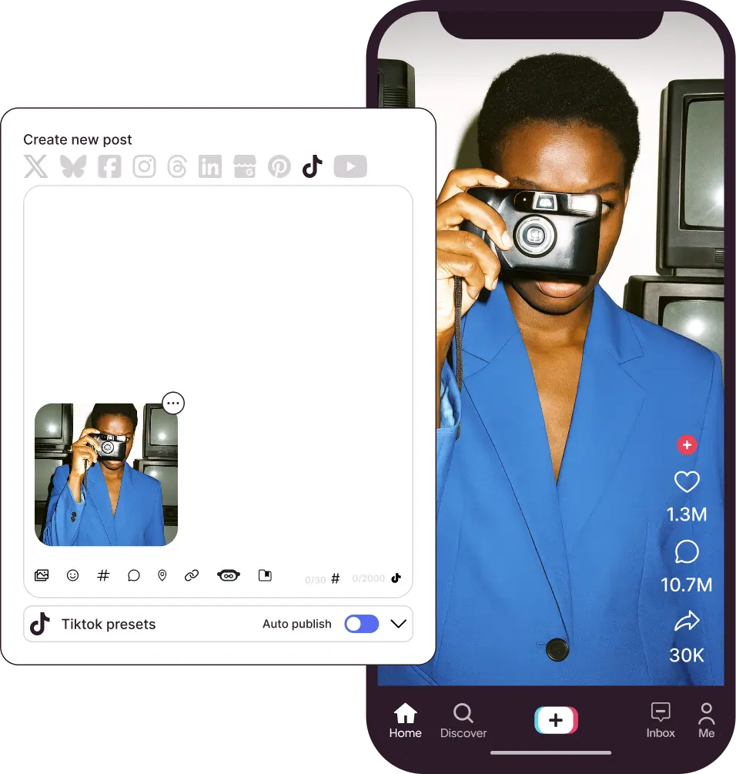
Task: Add location with the pin icon
Action: (162, 575)
